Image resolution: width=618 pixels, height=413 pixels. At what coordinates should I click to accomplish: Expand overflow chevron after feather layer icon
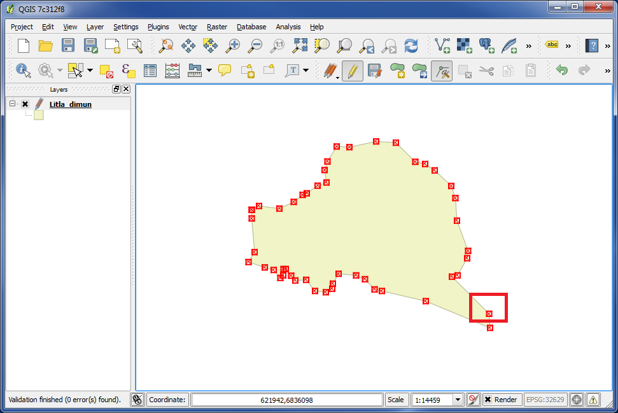coord(528,46)
